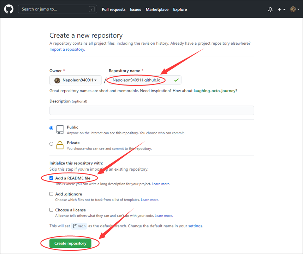Screen dimensions: 303x254
Task: Click the Repository name text field
Action: [141, 80]
